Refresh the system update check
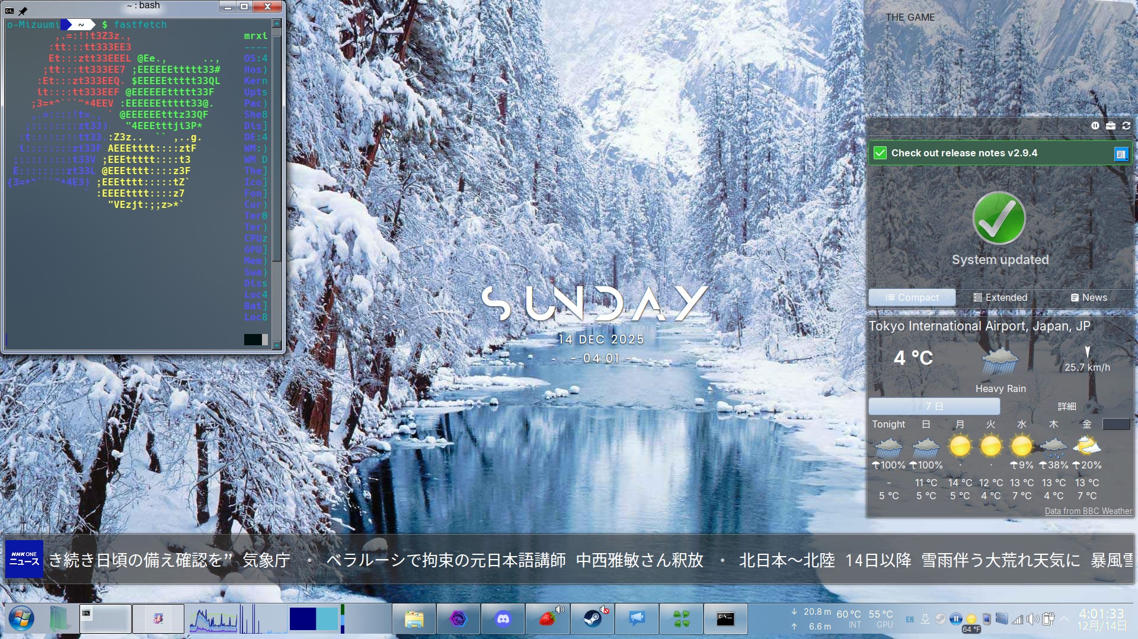 pyautogui.click(x=1126, y=126)
